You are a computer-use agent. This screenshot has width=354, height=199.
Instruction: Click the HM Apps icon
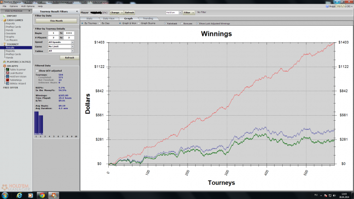(4, 66)
